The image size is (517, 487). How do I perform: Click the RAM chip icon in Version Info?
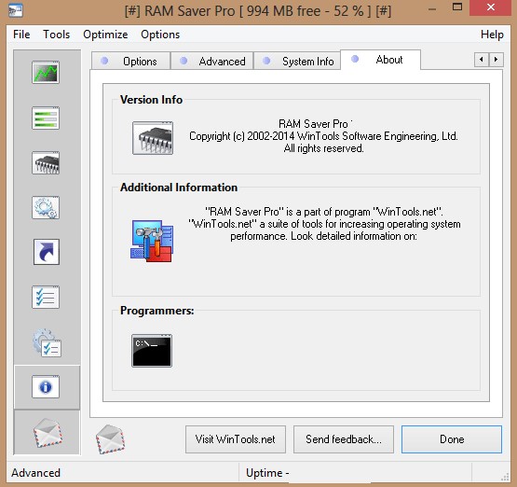tap(153, 138)
